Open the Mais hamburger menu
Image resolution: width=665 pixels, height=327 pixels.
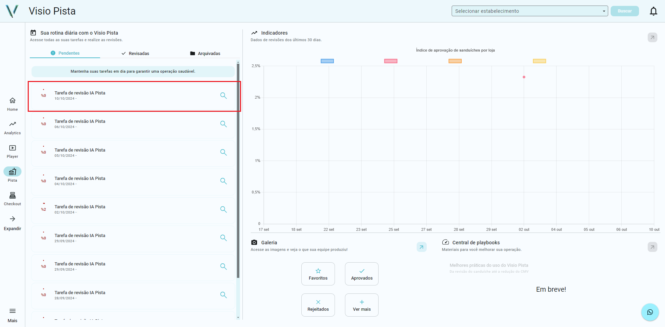coord(12,315)
